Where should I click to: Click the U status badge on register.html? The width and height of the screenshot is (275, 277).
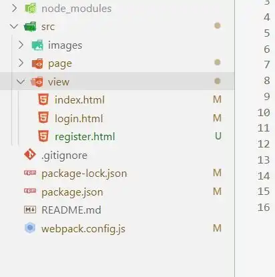click(x=218, y=136)
